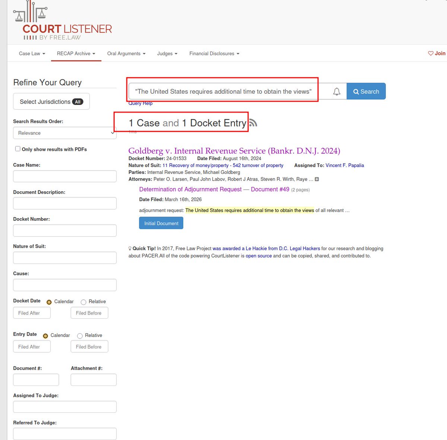
Task: Click Docket Date Filed After field
Action: [x=32, y=313]
